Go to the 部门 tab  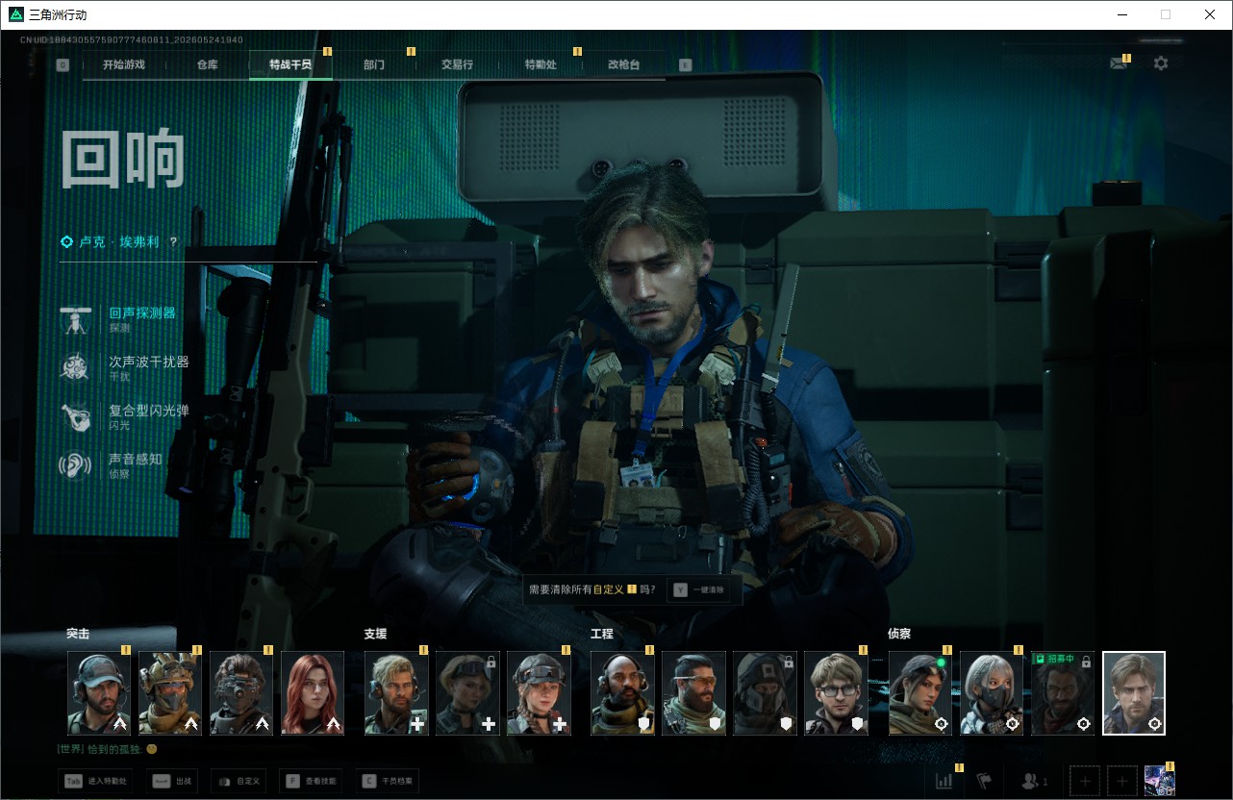pyautogui.click(x=374, y=64)
